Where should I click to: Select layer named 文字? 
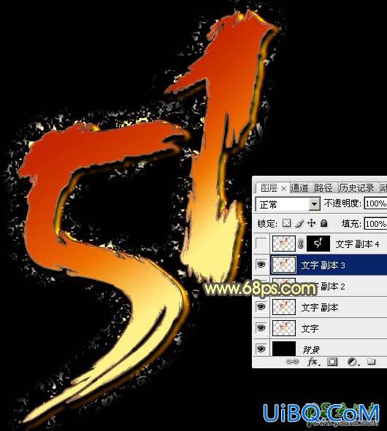pos(310,328)
